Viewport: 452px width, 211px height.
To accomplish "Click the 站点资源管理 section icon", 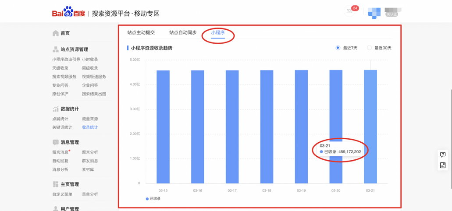I will coord(56,49).
